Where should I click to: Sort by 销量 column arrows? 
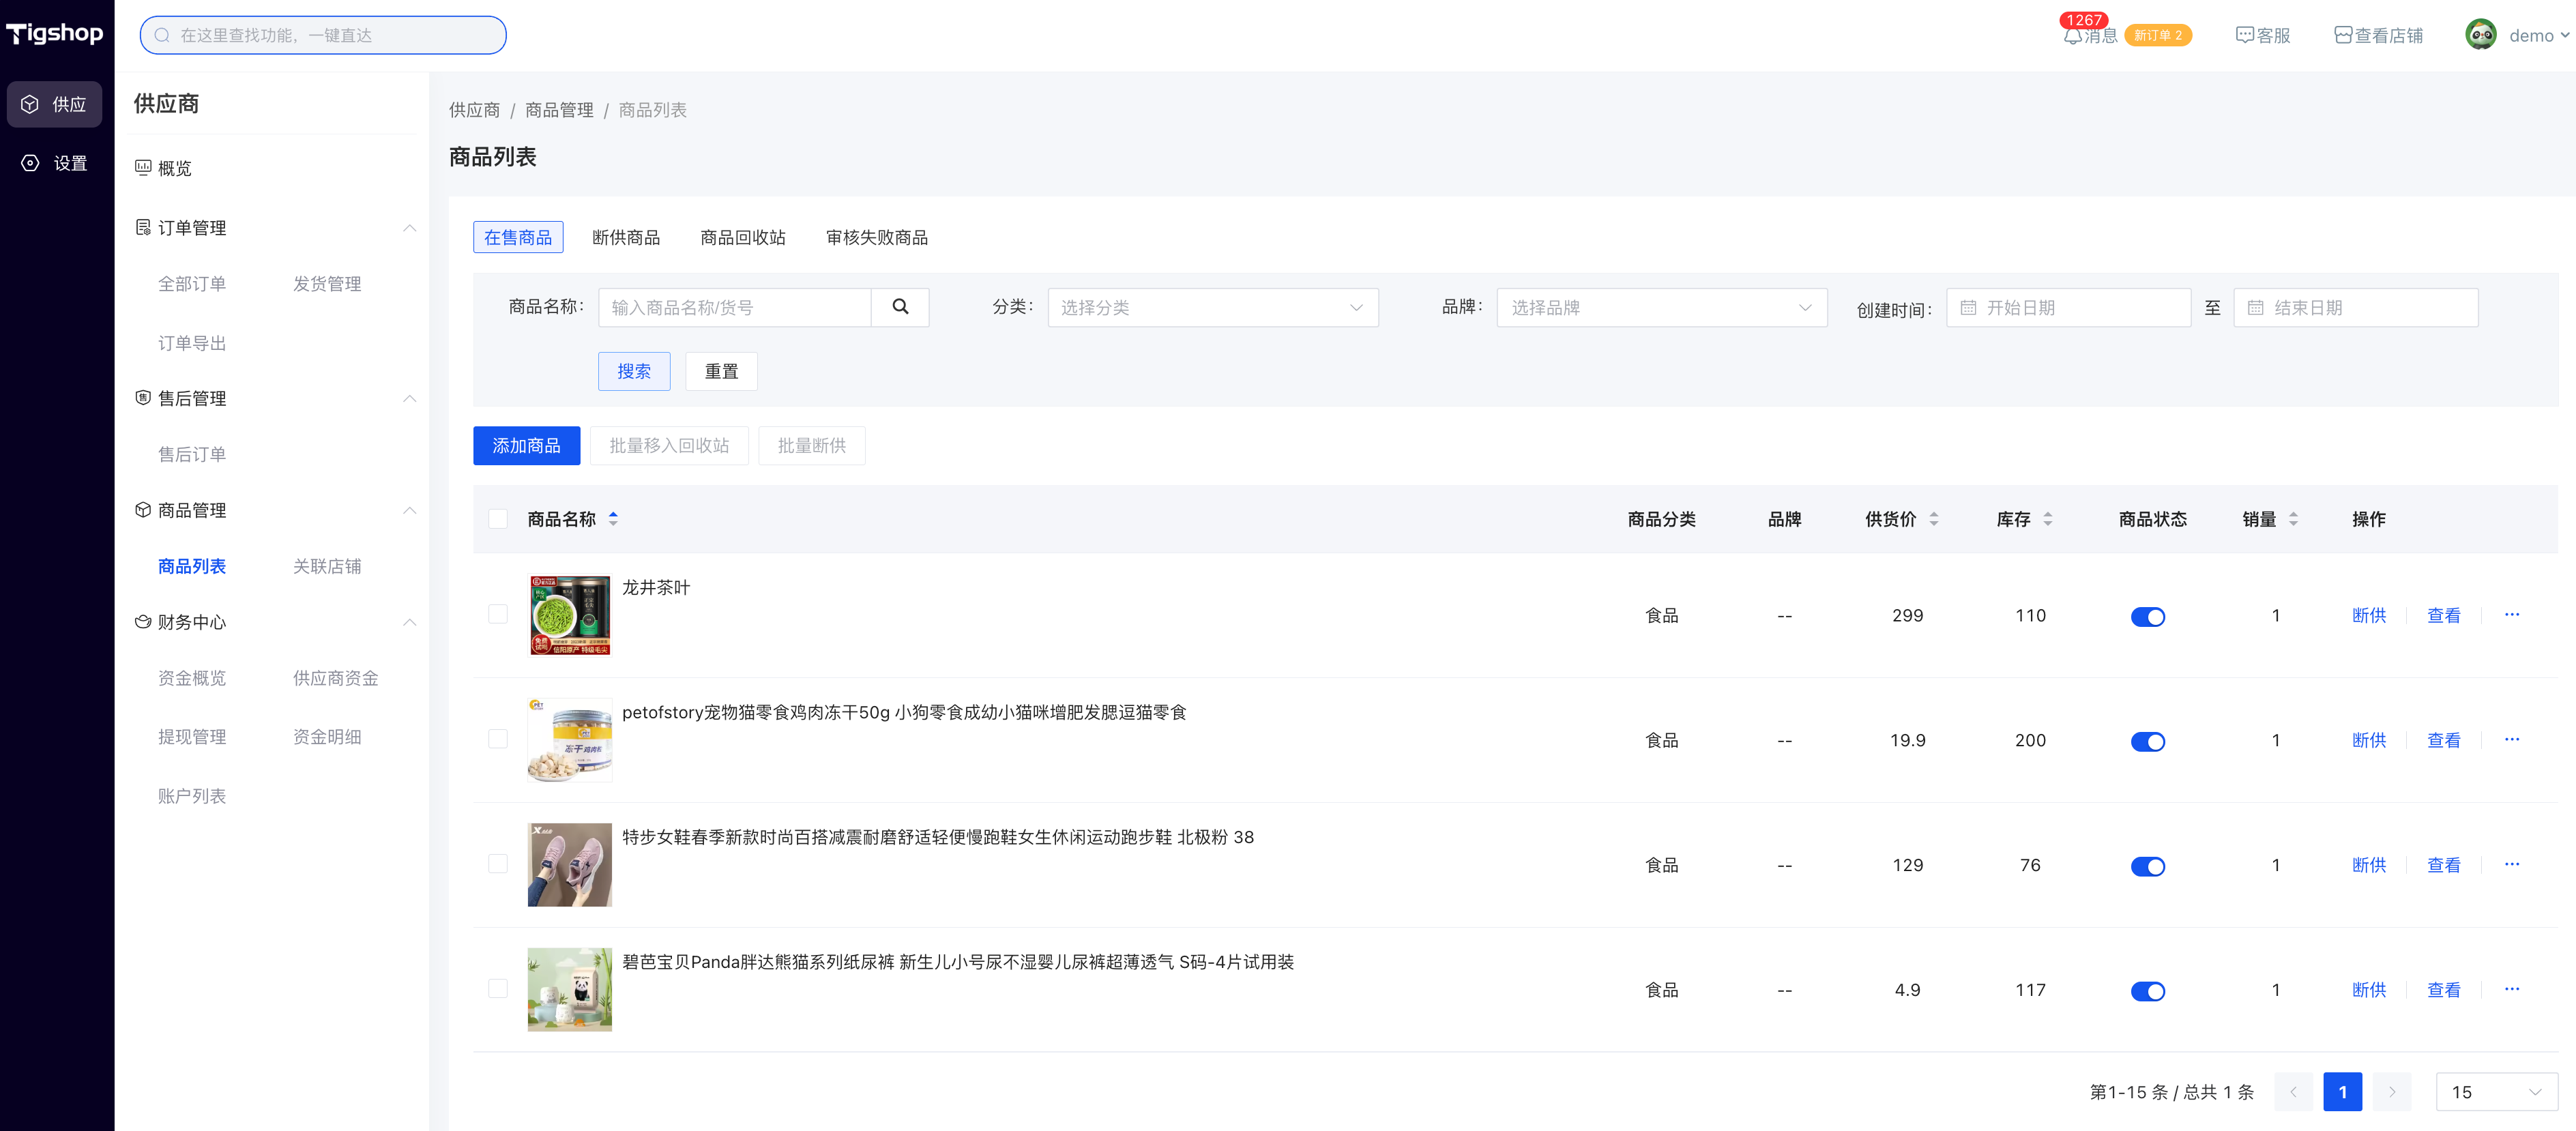(2293, 519)
